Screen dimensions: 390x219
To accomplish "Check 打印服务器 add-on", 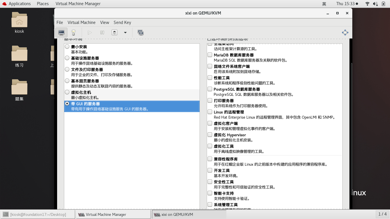I will (210, 100).
